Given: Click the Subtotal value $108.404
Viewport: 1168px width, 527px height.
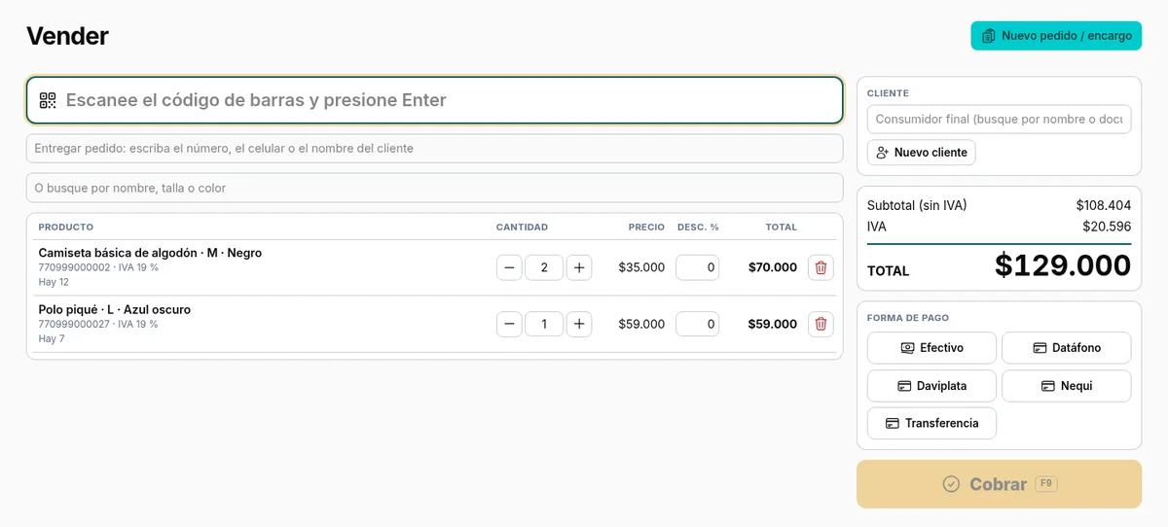Looking at the screenshot, I should click(1103, 205).
